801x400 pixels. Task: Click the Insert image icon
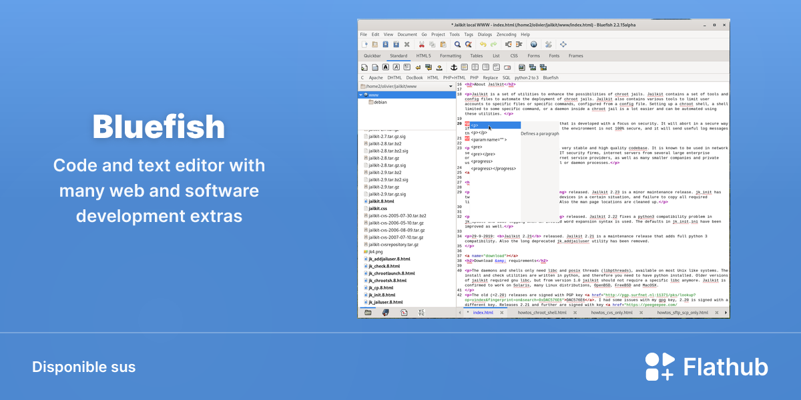click(x=521, y=67)
